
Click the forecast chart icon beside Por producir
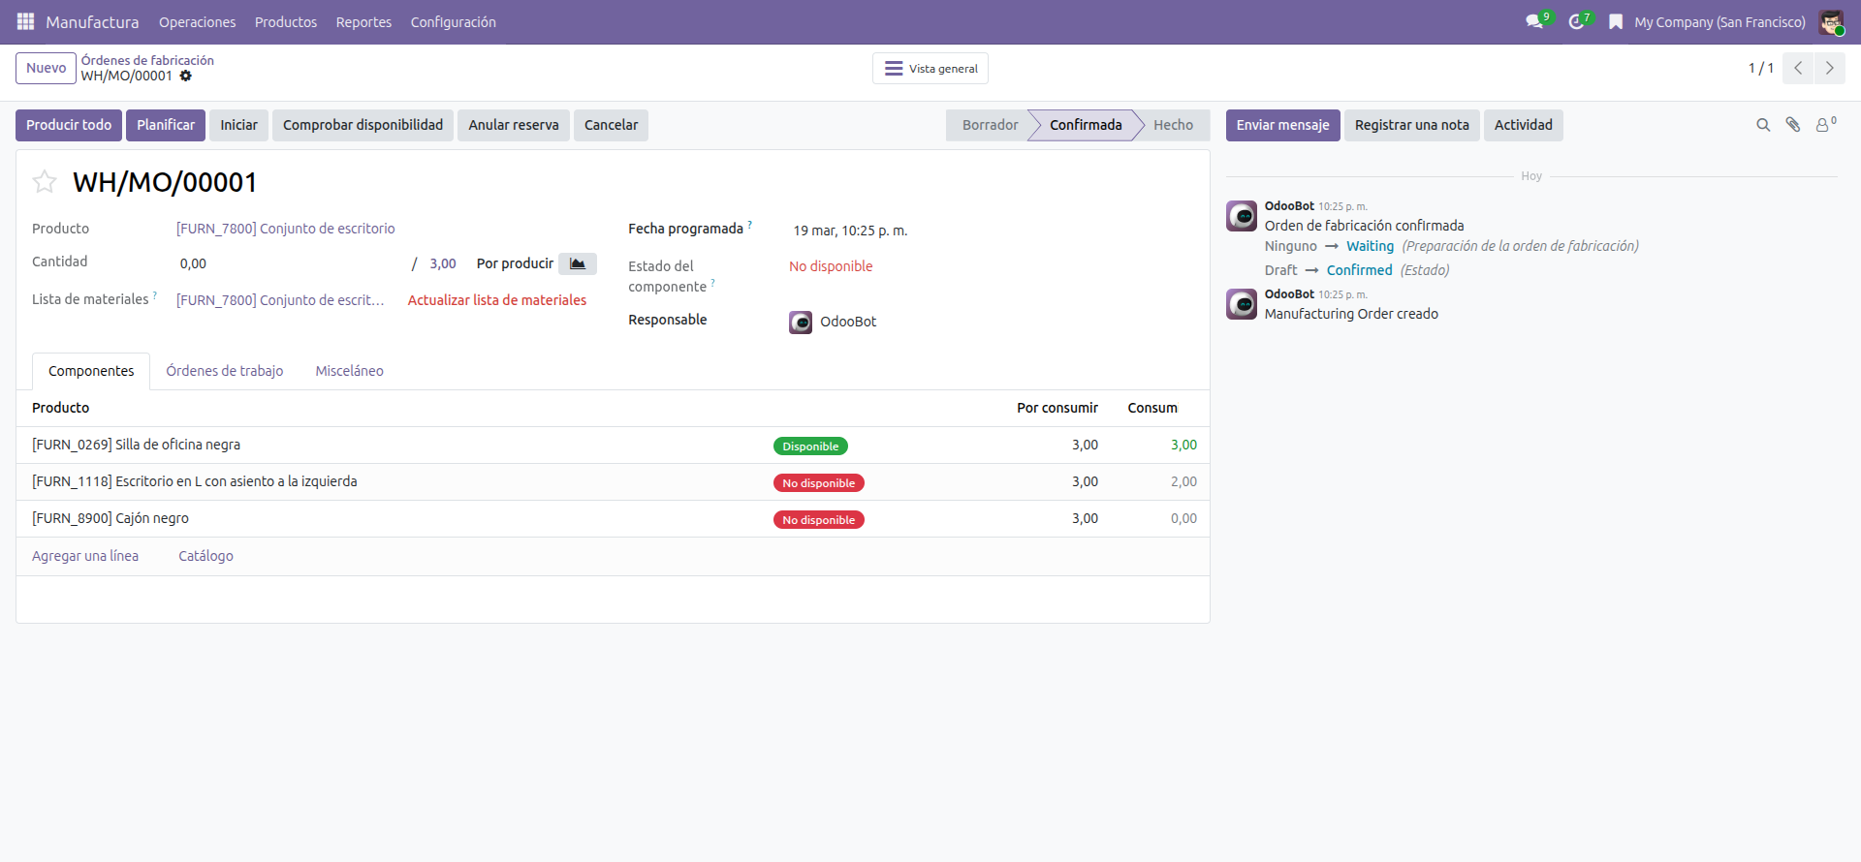tap(578, 263)
